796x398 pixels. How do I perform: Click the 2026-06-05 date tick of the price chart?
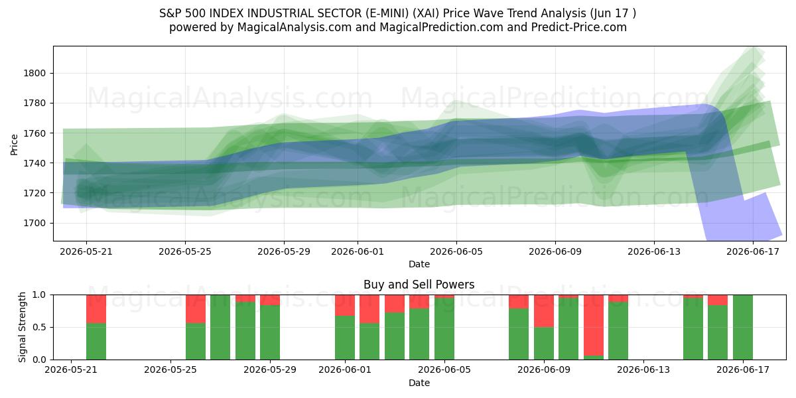456,251
